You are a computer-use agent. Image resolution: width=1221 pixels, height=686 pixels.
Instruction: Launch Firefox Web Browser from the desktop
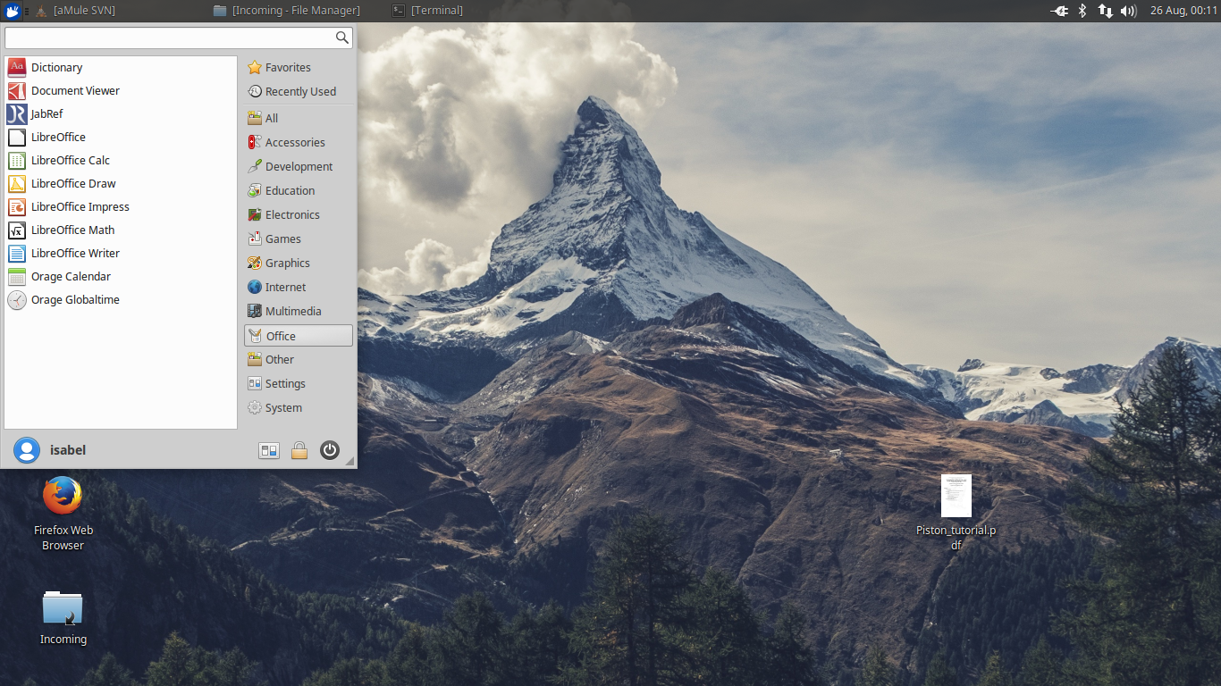[63, 494]
